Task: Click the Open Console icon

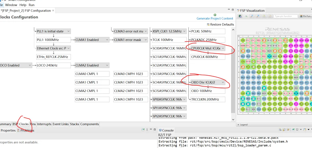Action: point(305,130)
